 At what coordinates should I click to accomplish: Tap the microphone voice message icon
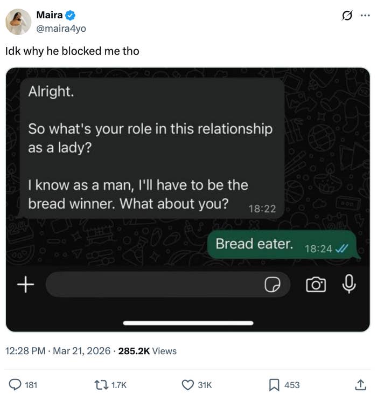(x=349, y=284)
